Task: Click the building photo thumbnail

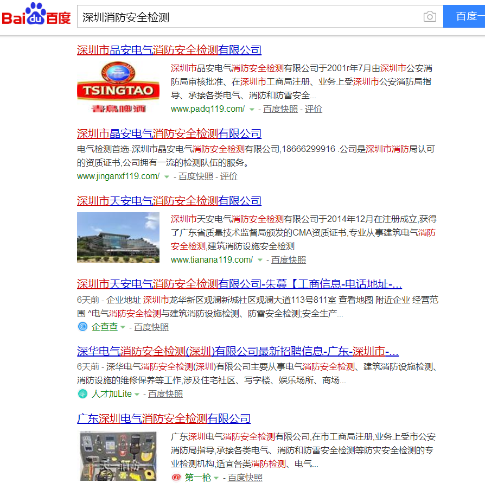Action: coord(118,238)
